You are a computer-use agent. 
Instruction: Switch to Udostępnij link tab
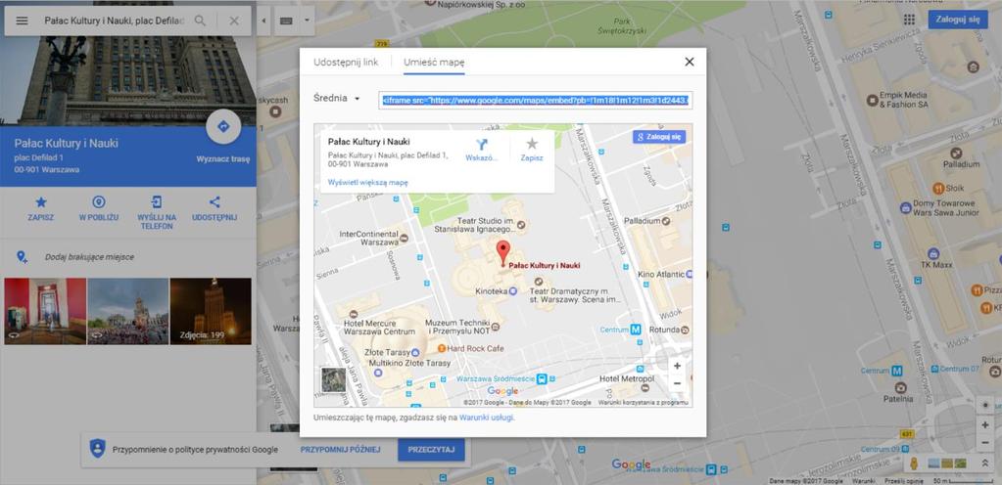click(x=346, y=62)
